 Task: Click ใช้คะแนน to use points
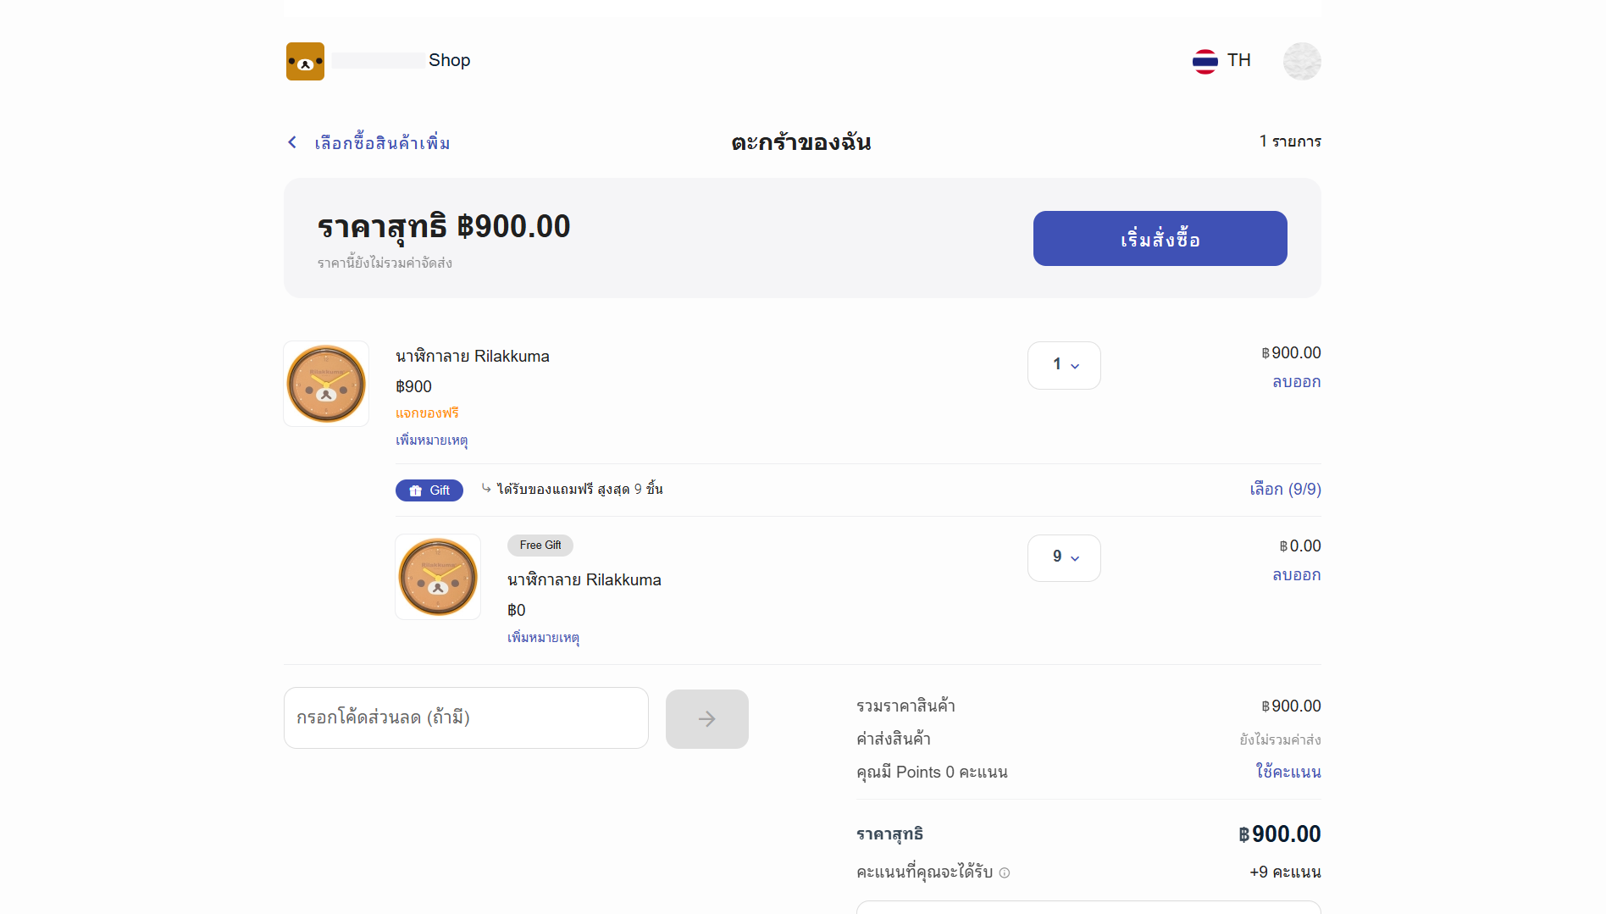click(1288, 772)
